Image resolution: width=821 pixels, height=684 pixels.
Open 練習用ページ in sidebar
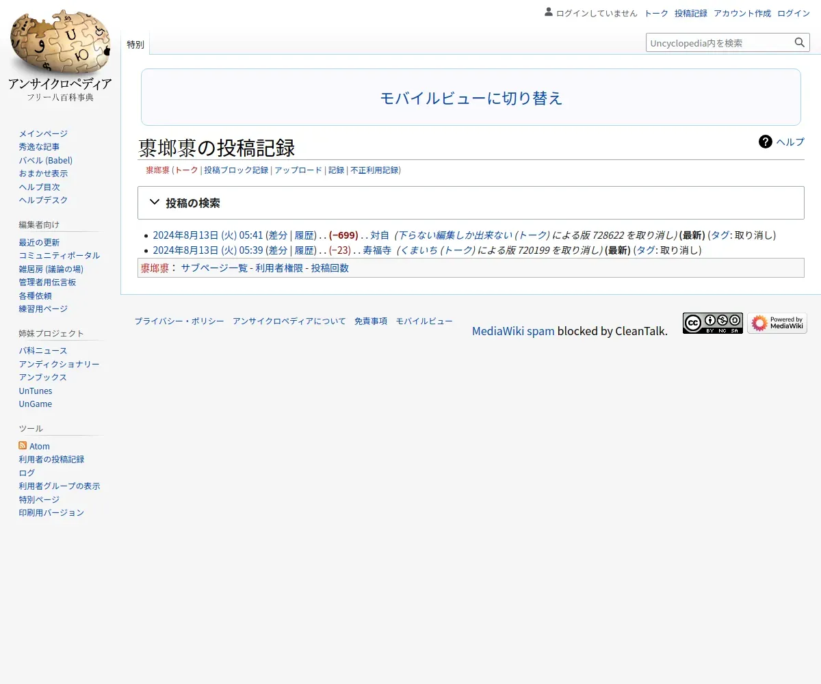(x=43, y=308)
